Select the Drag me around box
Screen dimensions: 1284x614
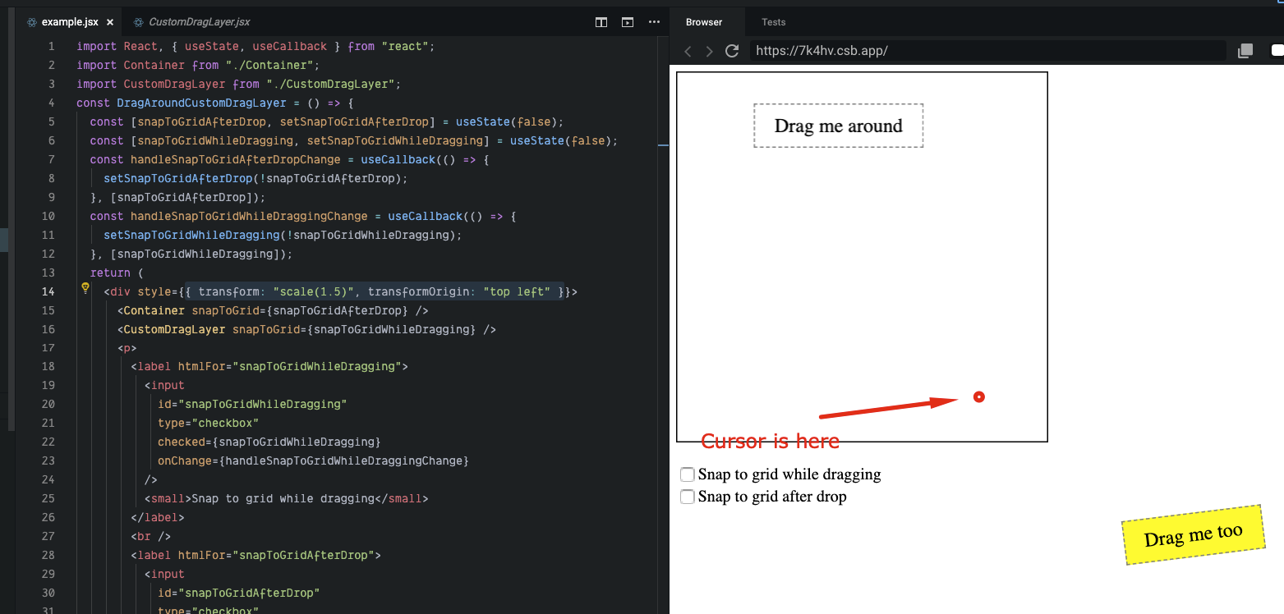(838, 126)
